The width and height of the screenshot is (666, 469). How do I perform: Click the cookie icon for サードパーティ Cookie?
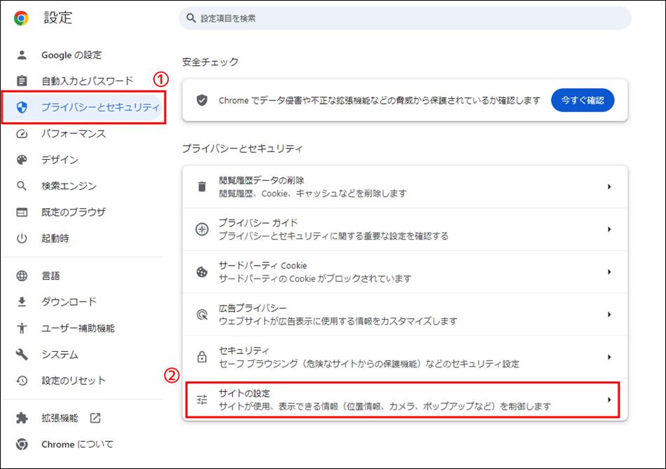pos(202,272)
